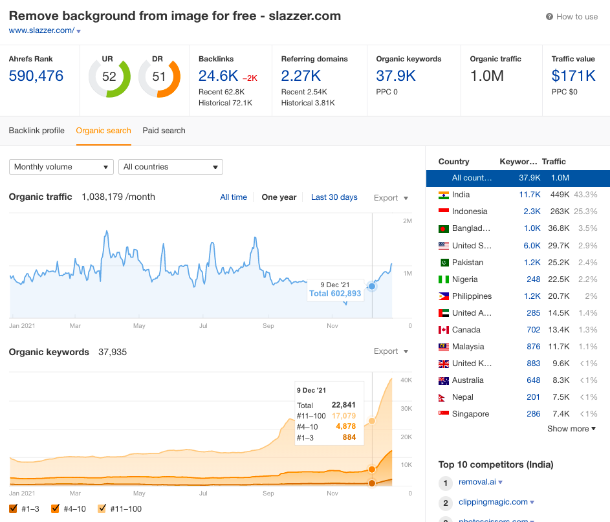Image resolution: width=610 pixels, height=522 pixels.
Task: Click the How to use help icon
Action: coord(549,17)
